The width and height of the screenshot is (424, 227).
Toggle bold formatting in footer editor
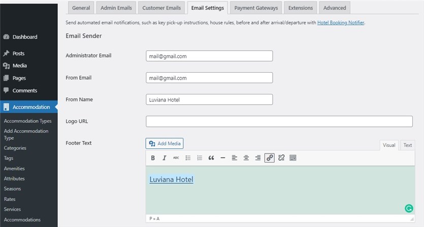click(153, 158)
